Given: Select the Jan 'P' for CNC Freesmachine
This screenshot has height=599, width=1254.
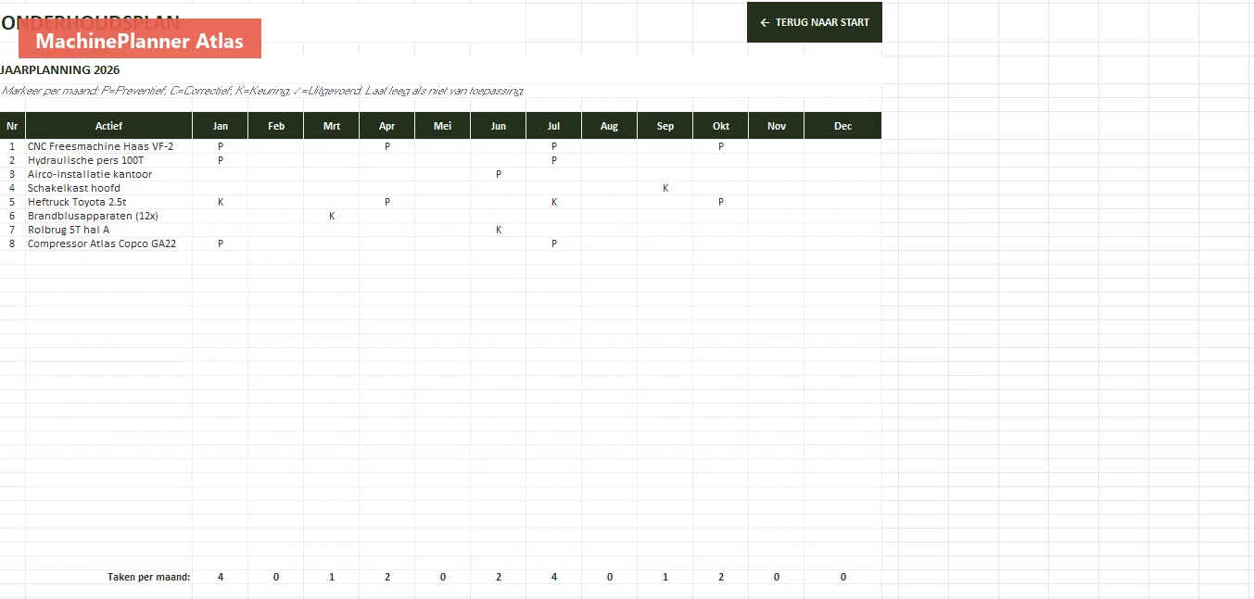Looking at the screenshot, I should [x=220, y=146].
